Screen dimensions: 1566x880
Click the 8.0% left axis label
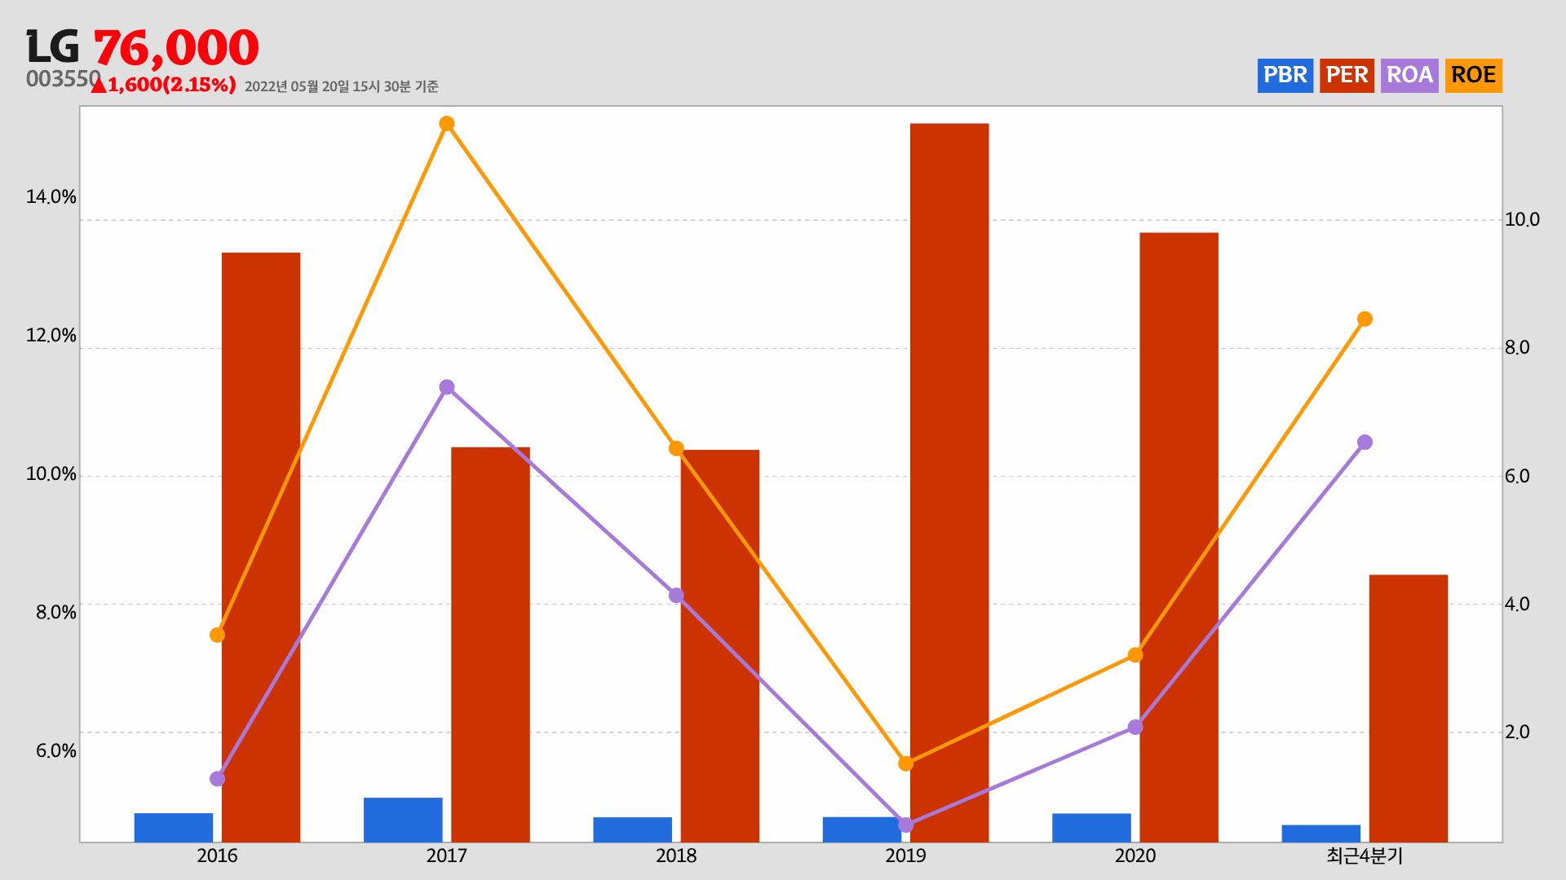point(55,613)
